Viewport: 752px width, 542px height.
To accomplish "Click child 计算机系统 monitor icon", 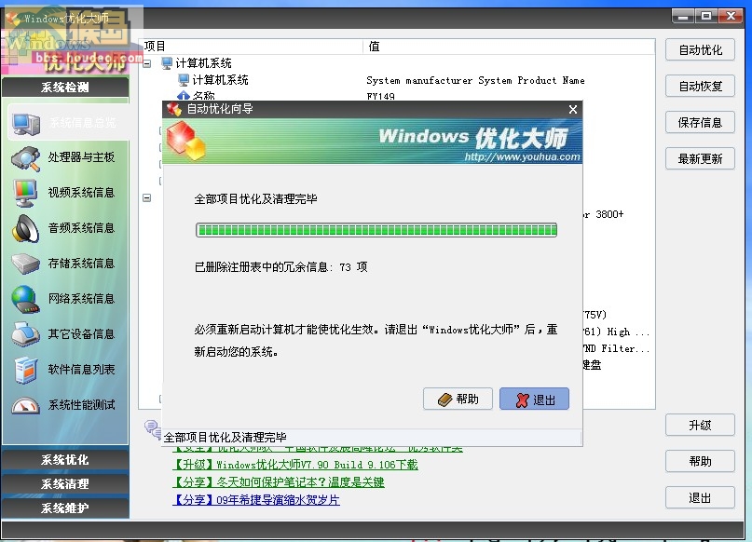I will pyautogui.click(x=184, y=79).
